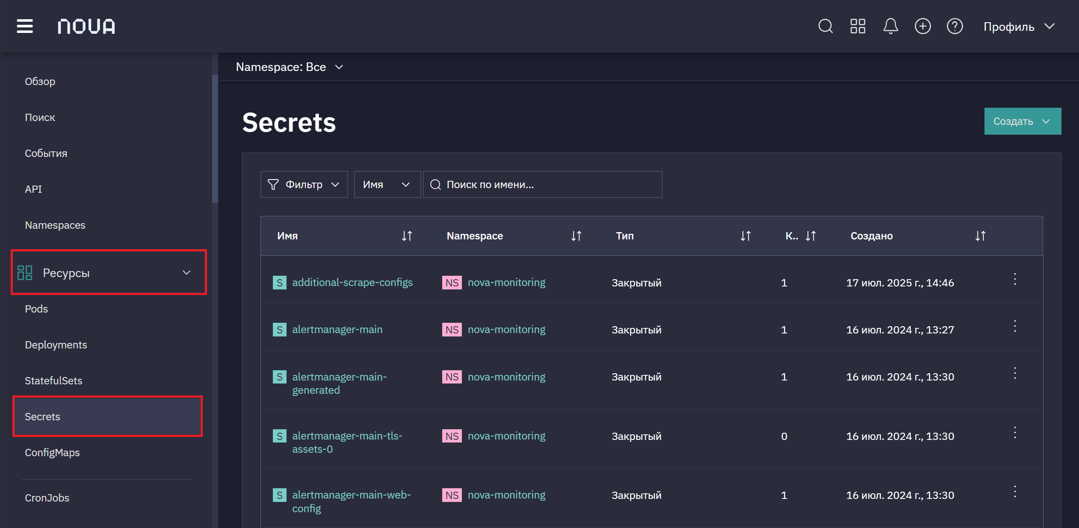
Task: Select Secrets in sidebar
Action: click(x=107, y=416)
